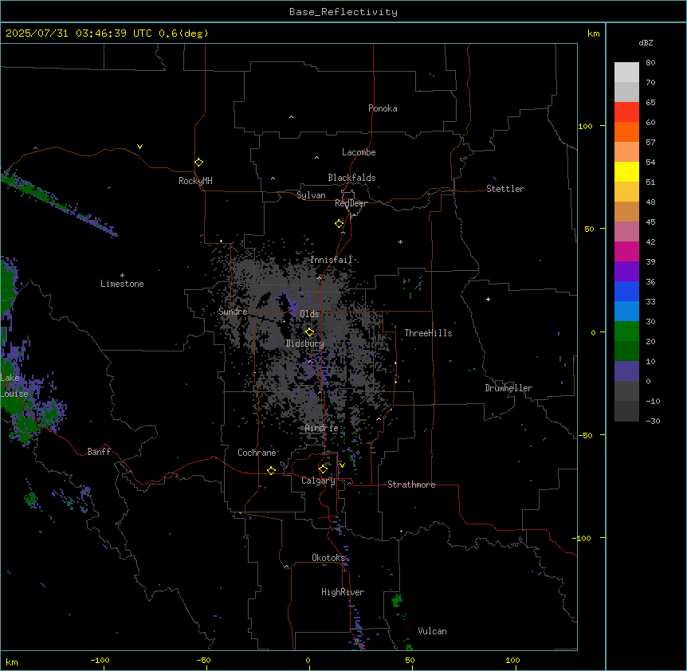Click the 2025/07/31 03:46:39 UTC timestamp
This screenshot has width=687, height=671.
point(107,33)
